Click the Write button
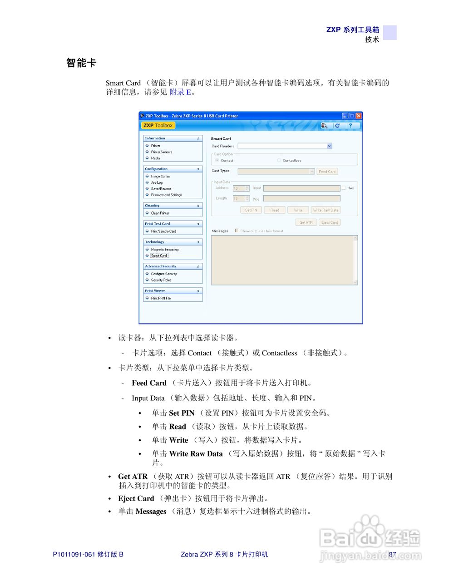The width and height of the screenshot is (449, 581). pos(298,210)
